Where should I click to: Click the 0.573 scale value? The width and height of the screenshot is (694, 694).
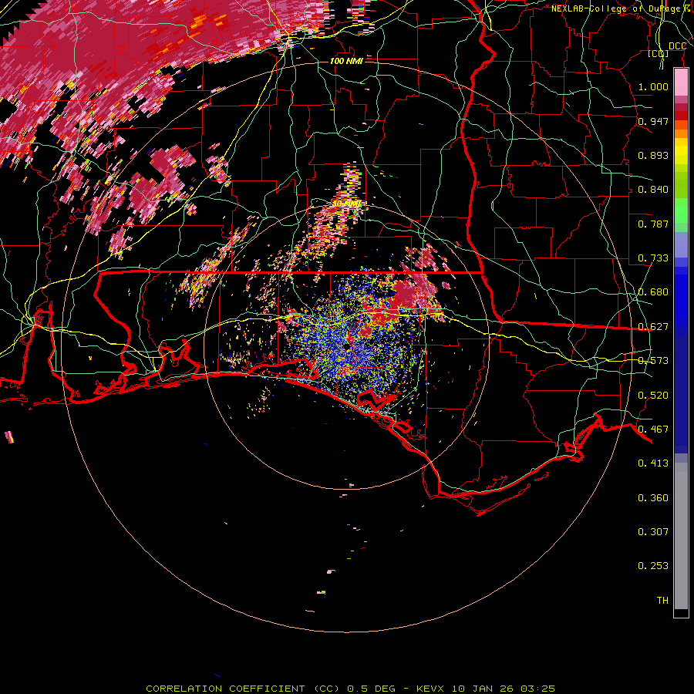point(653,361)
